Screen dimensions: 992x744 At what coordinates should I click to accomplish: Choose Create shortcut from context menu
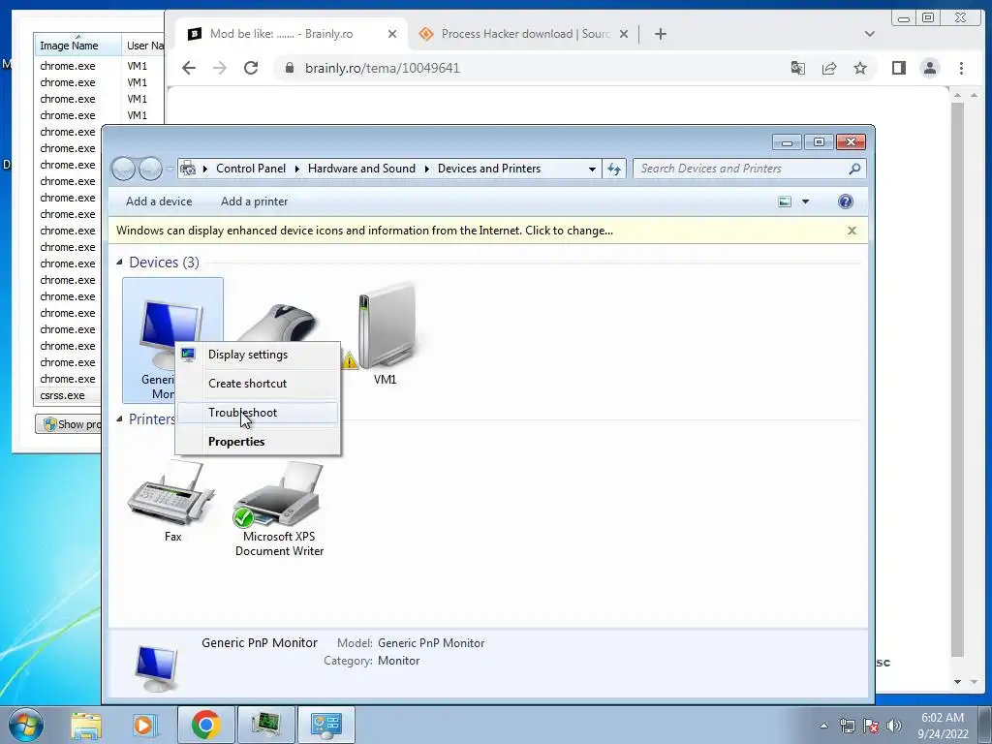tap(258, 384)
